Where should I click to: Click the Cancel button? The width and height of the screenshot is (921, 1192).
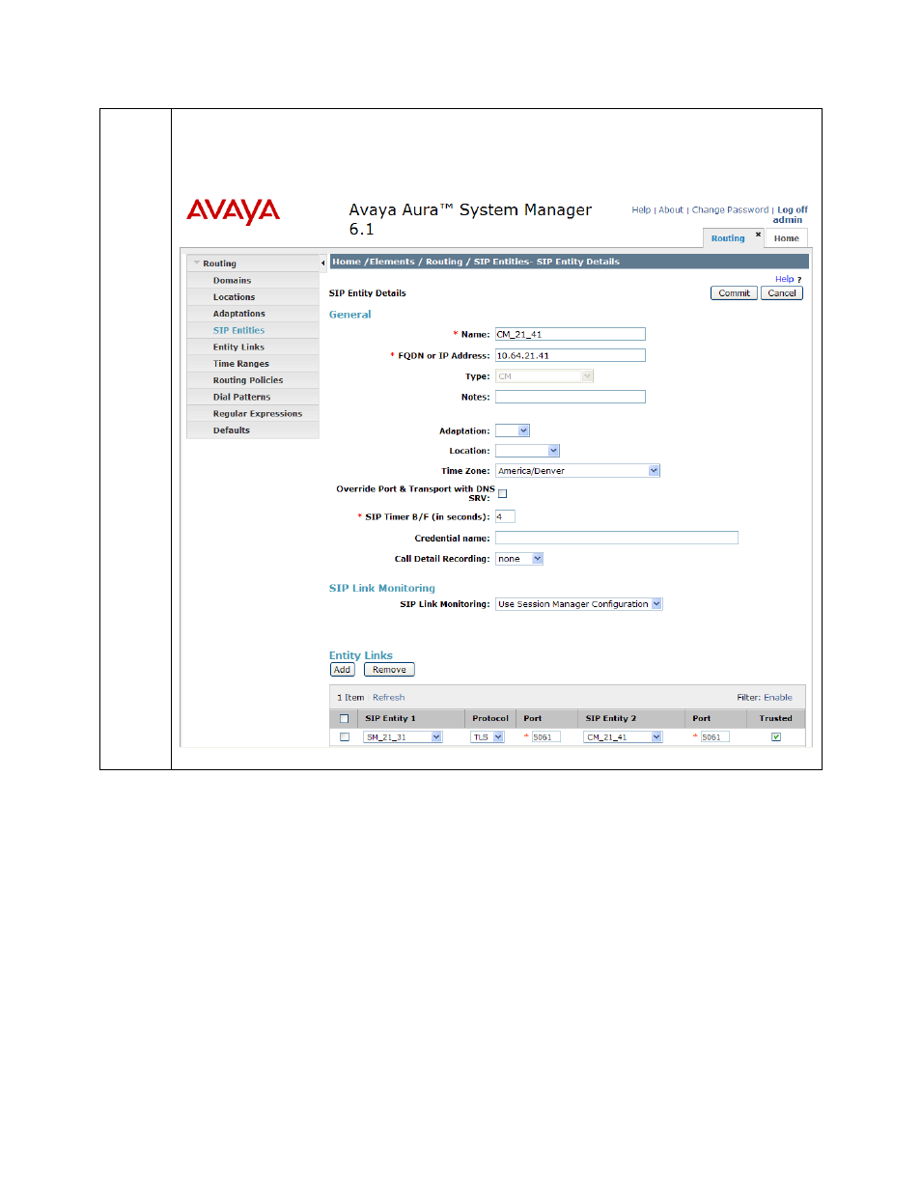[x=782, y=293]
